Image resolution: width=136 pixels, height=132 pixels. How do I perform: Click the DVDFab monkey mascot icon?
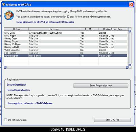coord(9,15)
